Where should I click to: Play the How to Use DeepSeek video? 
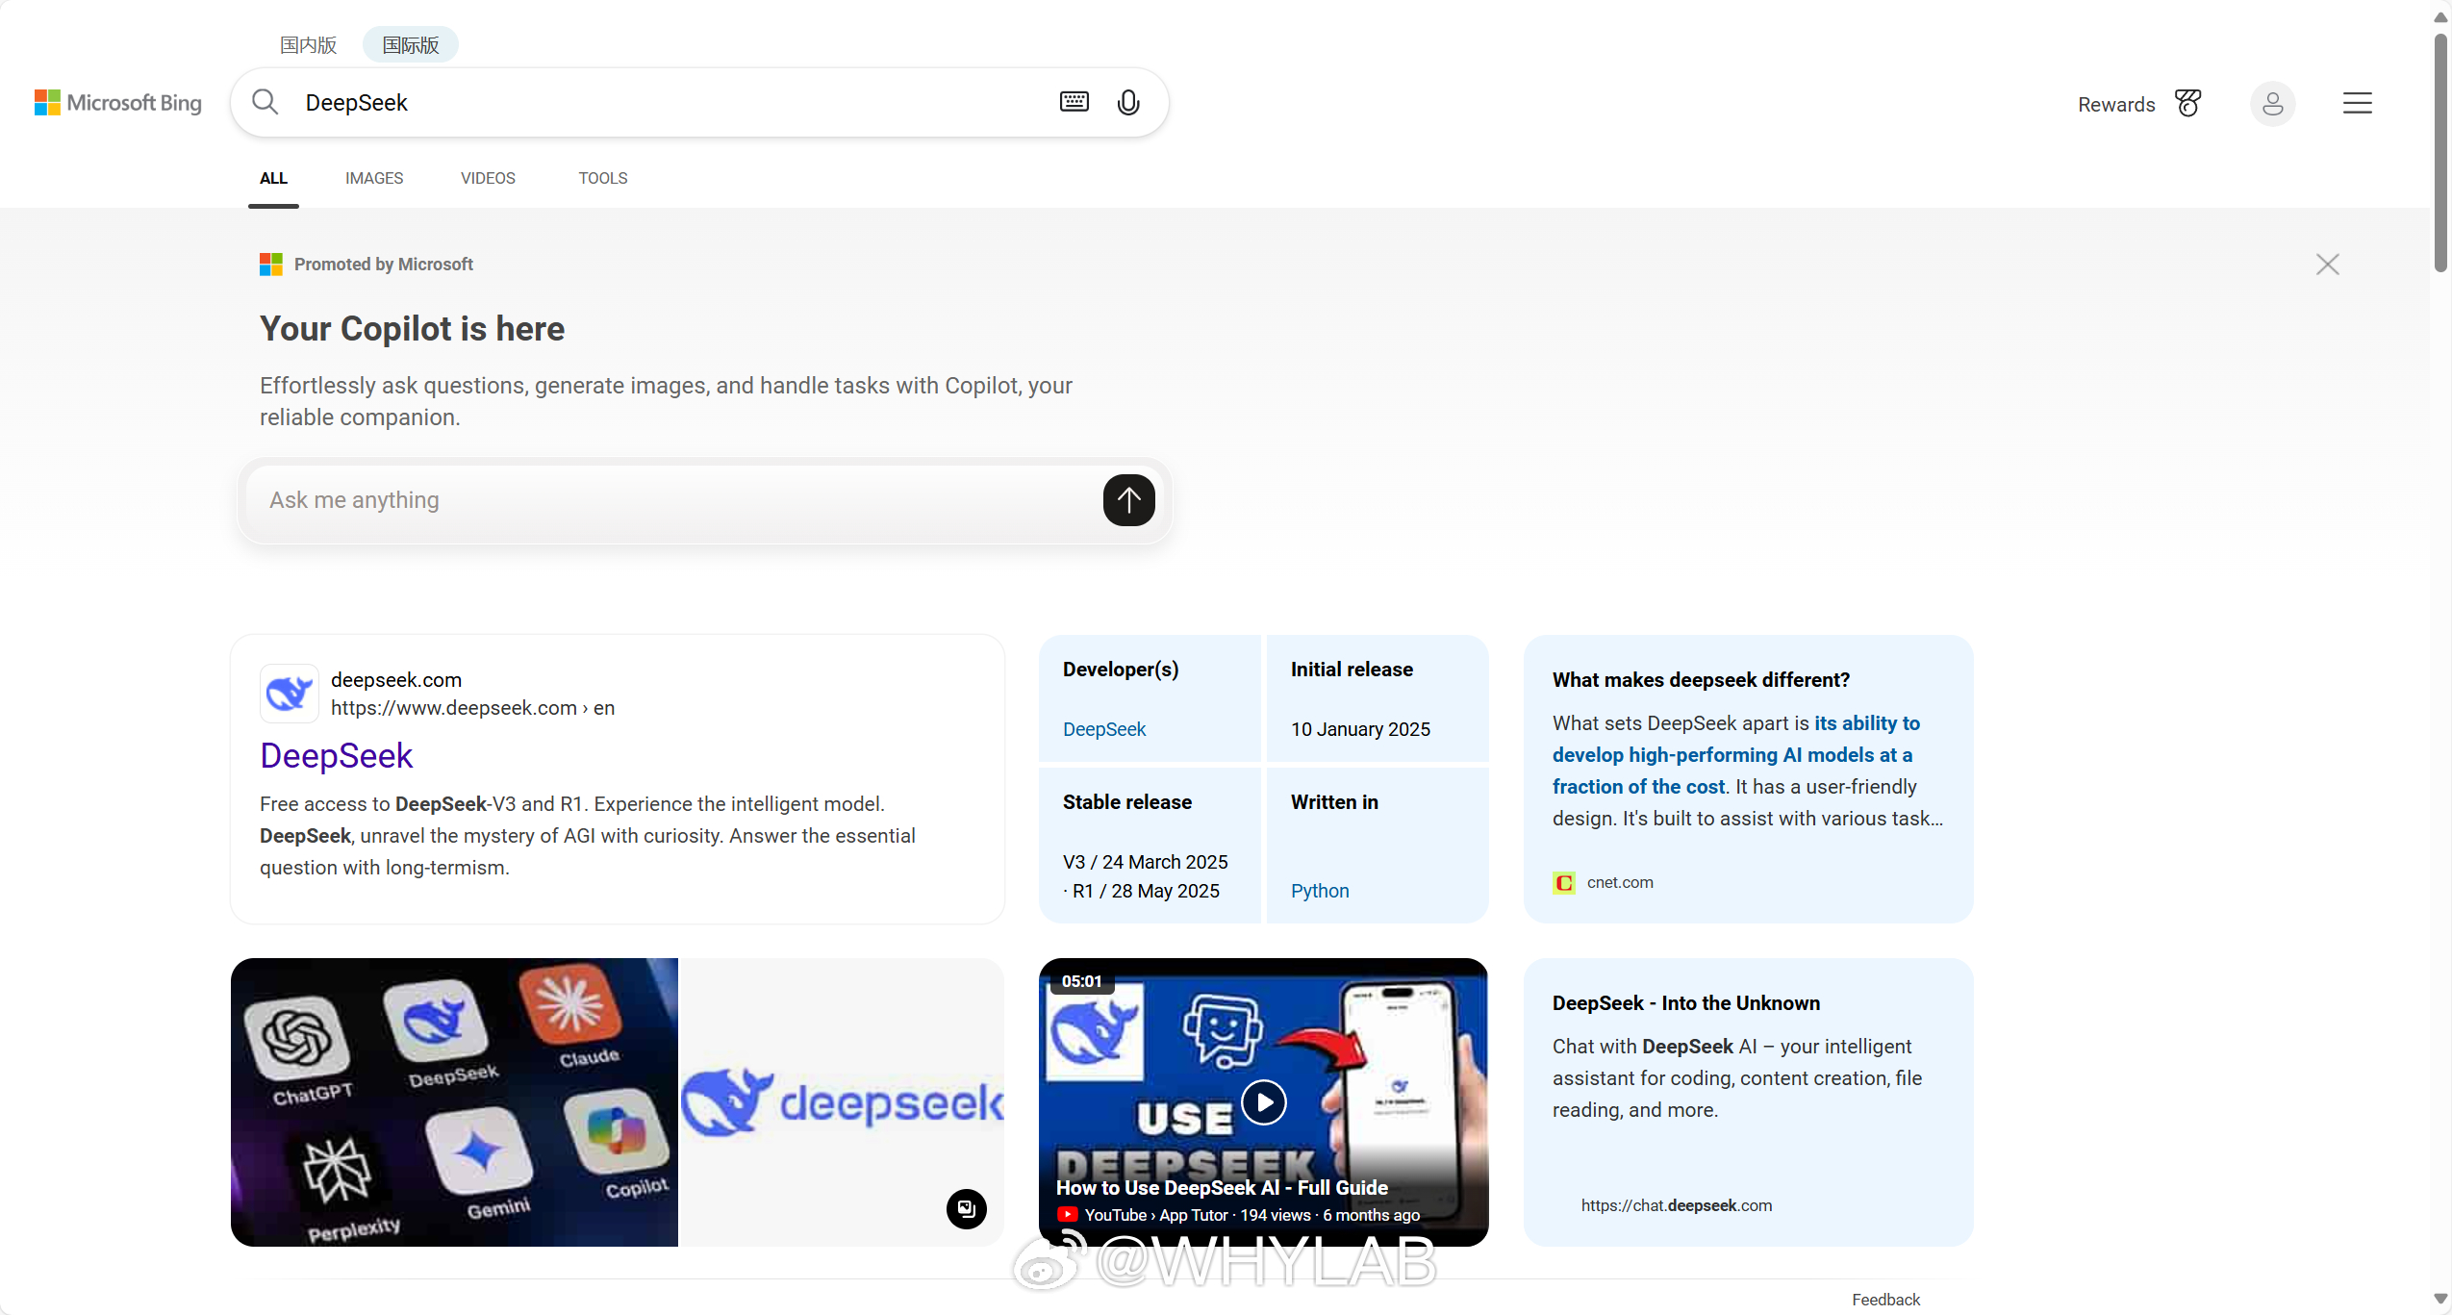tap(1263, 1101)
